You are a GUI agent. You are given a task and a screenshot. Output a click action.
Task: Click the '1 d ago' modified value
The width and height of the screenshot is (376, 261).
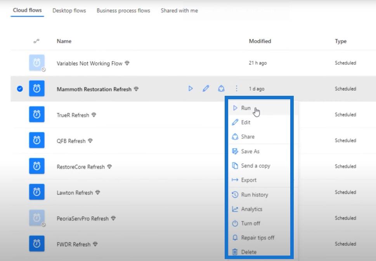(256, 89)
